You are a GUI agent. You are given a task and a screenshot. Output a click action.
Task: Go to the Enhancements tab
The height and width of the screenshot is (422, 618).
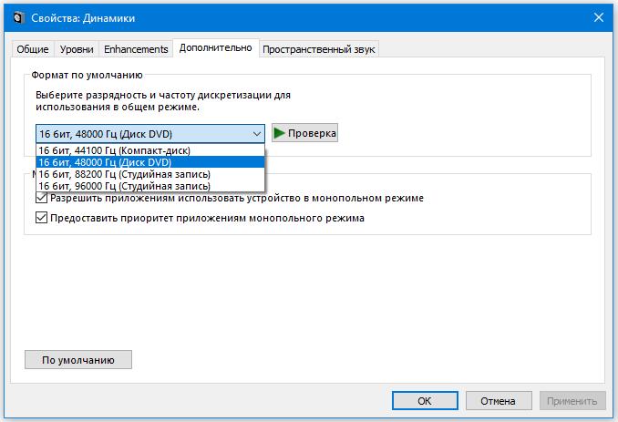(x=136, y=50)
